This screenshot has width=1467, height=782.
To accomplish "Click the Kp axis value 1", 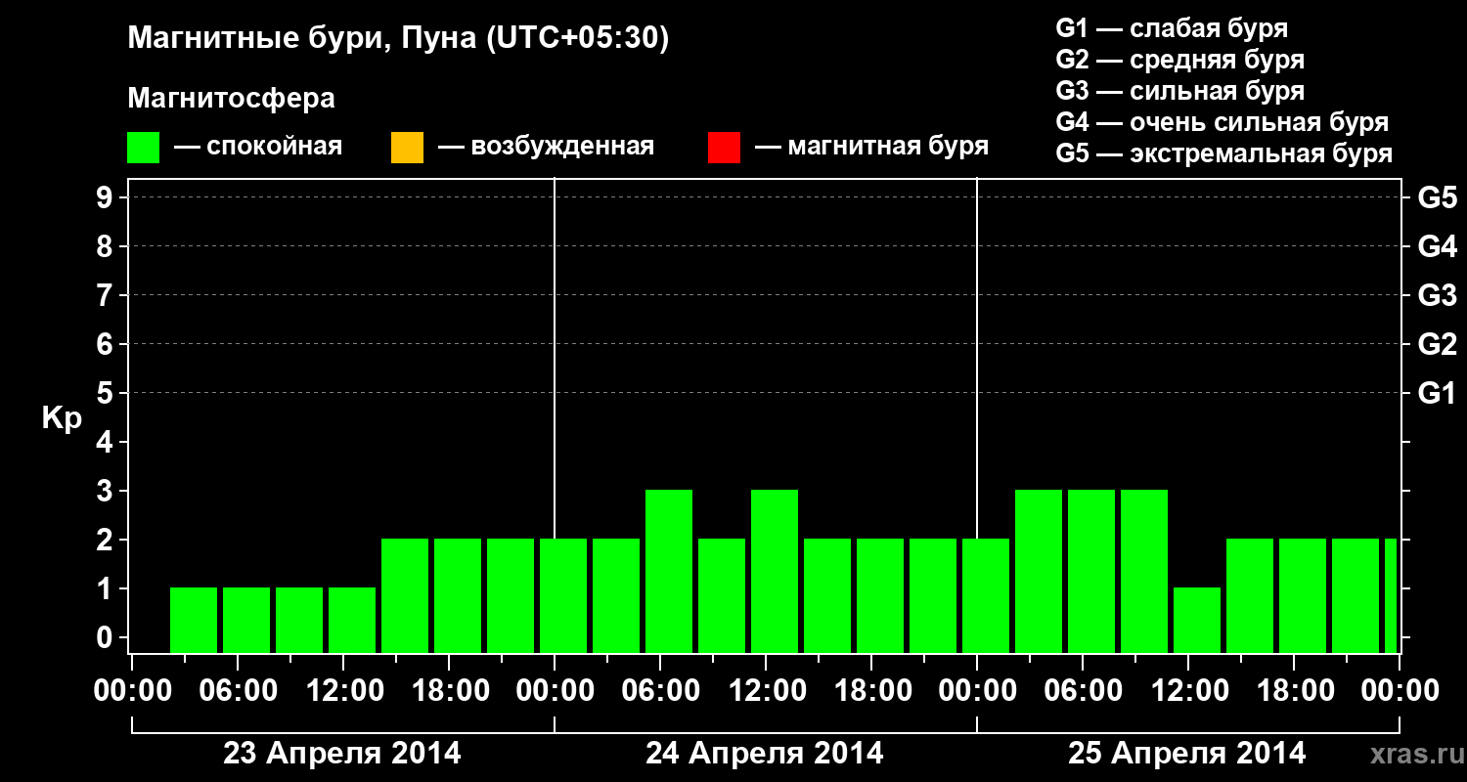I will (x=107, y=589).
